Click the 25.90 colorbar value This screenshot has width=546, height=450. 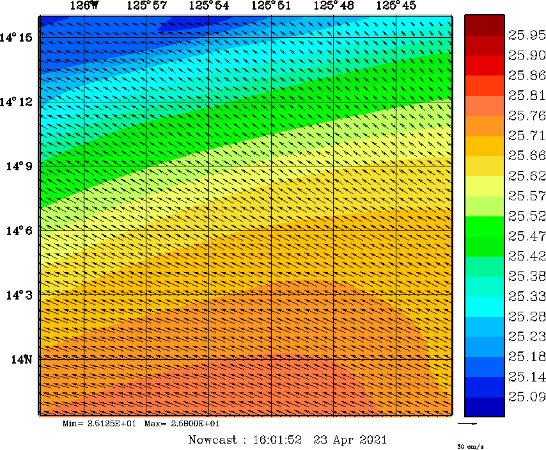click(x=527, y=56)
